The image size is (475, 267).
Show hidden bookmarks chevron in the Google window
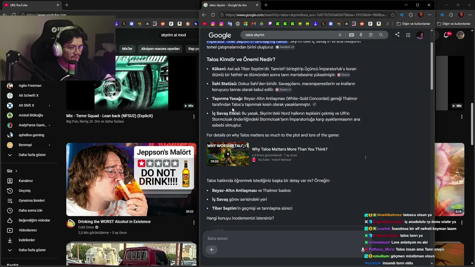387,24
